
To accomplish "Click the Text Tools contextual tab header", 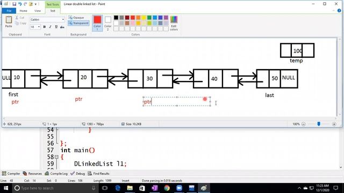I will point(53,4).
